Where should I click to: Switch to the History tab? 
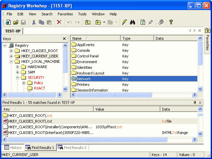(13, 148)
